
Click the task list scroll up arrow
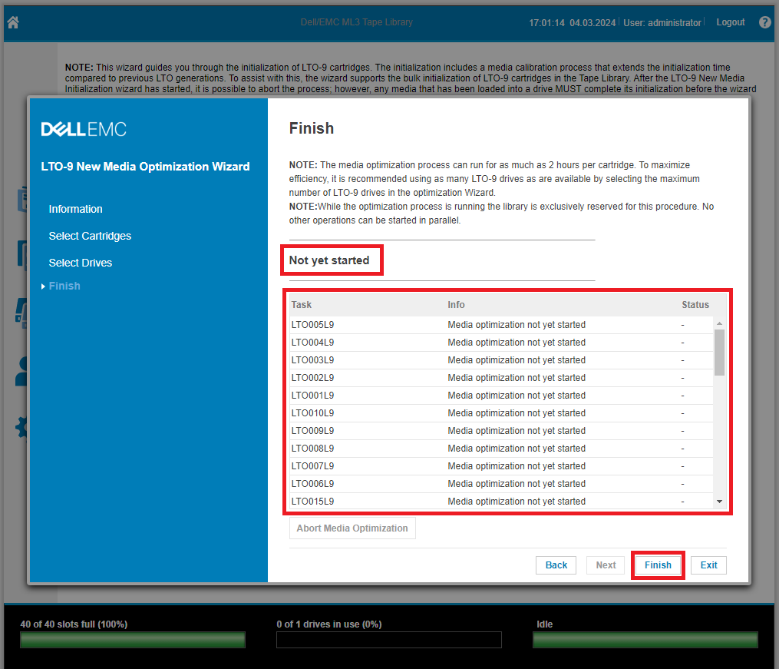(x=719, y=323)
